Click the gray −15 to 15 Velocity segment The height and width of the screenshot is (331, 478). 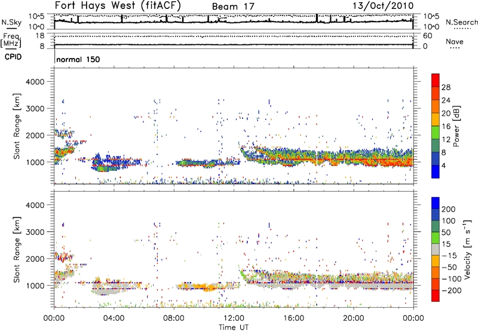(436, 250)
